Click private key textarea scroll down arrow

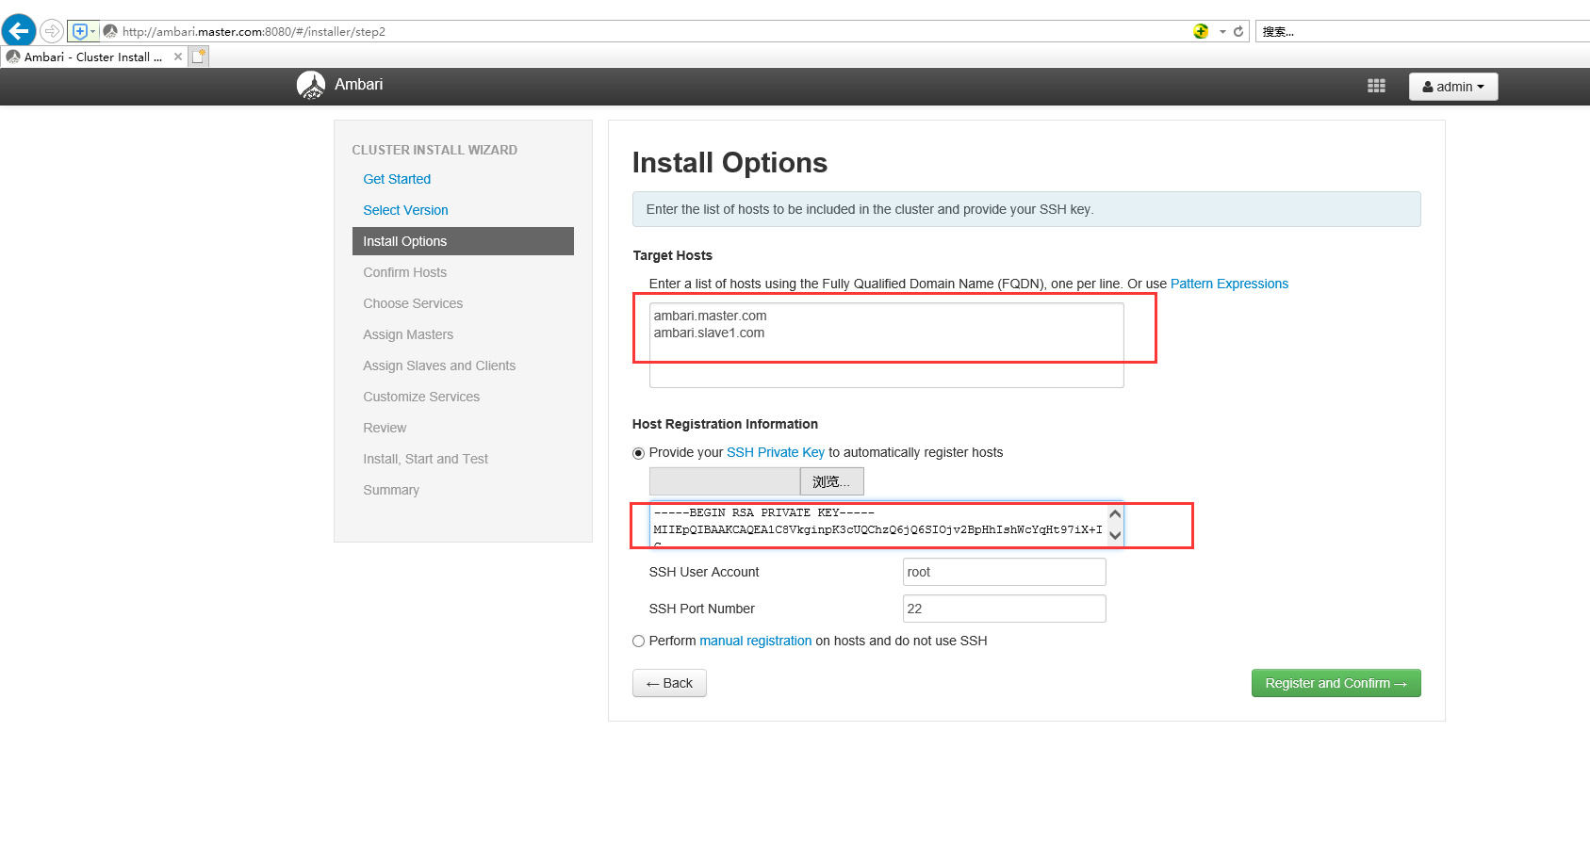[1115, 535]
